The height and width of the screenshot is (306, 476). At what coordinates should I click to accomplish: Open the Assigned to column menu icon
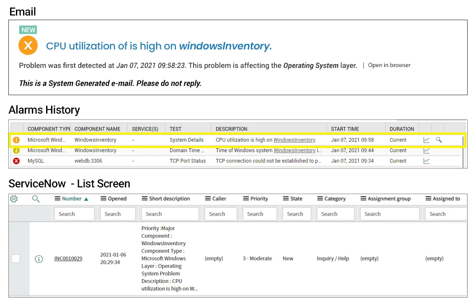pyautogui.click(x=428, y=199)
